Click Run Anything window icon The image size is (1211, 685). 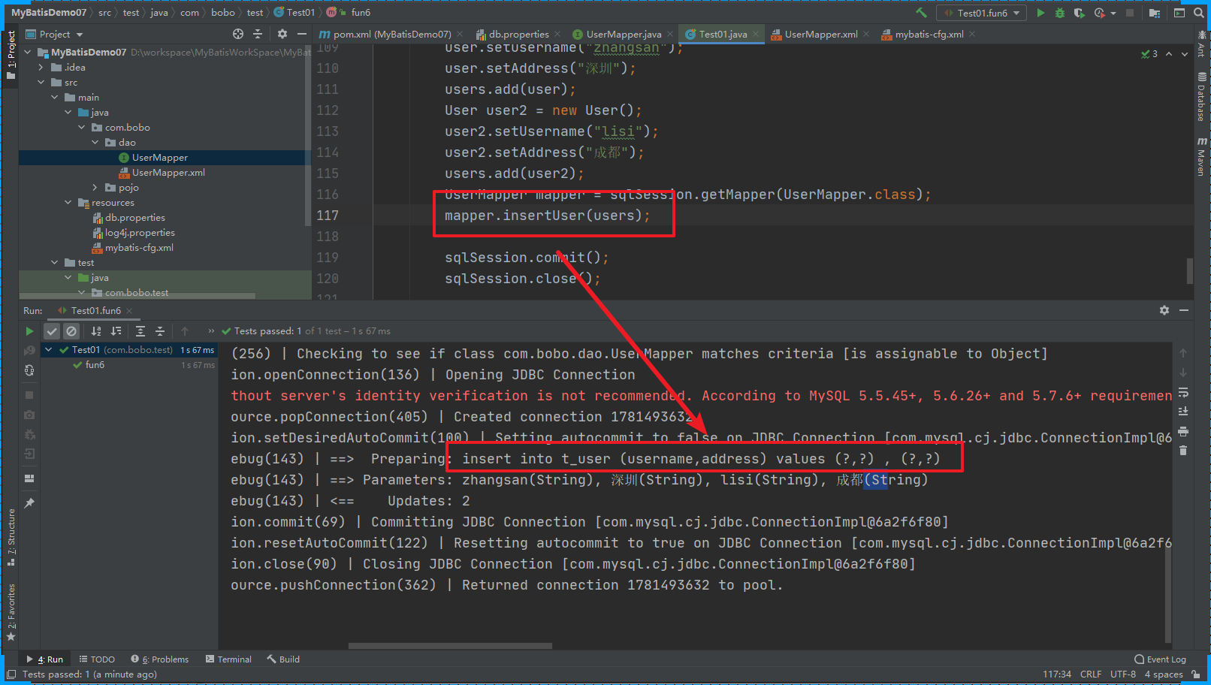coord(1179,13)
